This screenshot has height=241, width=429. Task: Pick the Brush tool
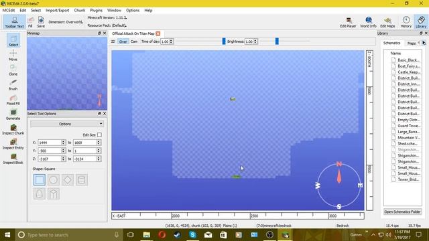(13, 85)
